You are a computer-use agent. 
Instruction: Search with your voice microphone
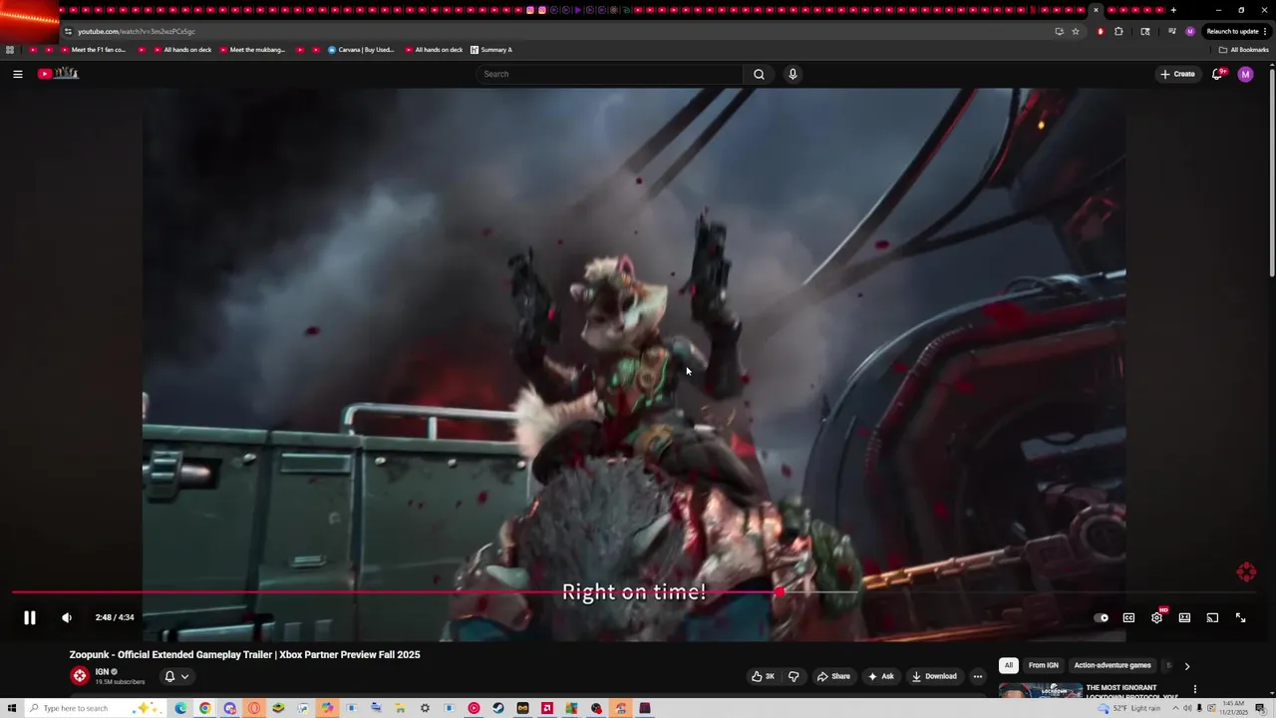pyautogui.click(x=793, y=74)
